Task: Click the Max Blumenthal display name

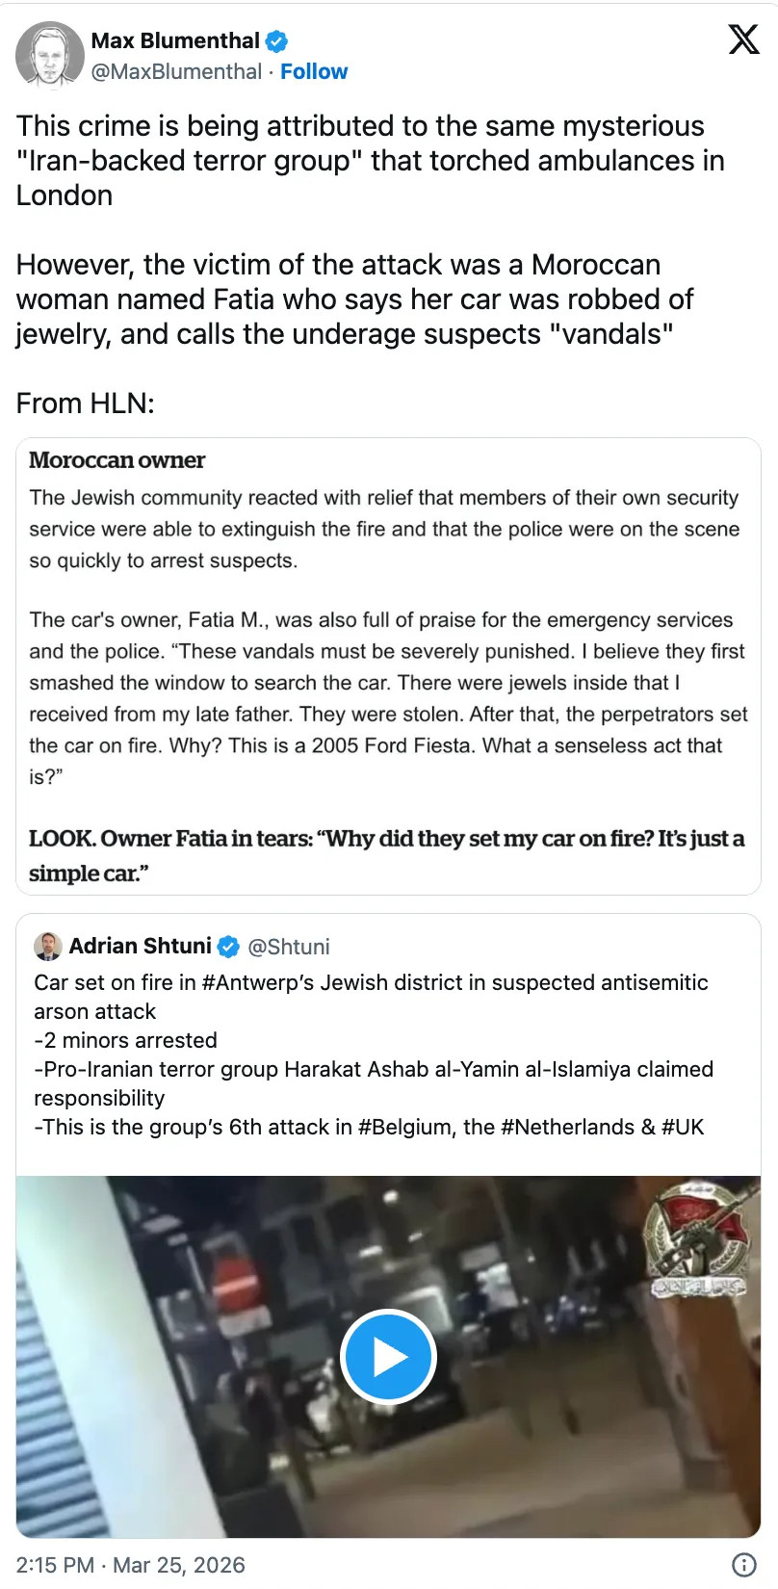Action: tap(175, 41)
